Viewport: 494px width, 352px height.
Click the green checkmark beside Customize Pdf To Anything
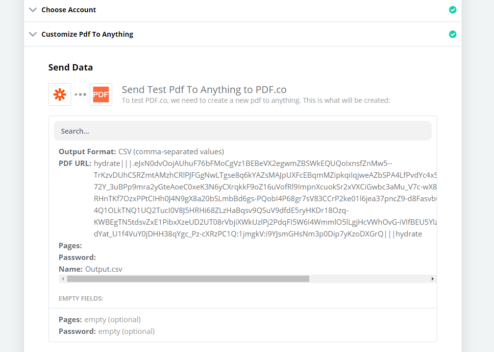click(x=453, y=34)
